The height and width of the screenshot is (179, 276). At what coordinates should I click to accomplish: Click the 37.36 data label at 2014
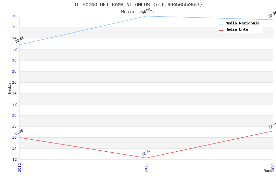[272, 14]
